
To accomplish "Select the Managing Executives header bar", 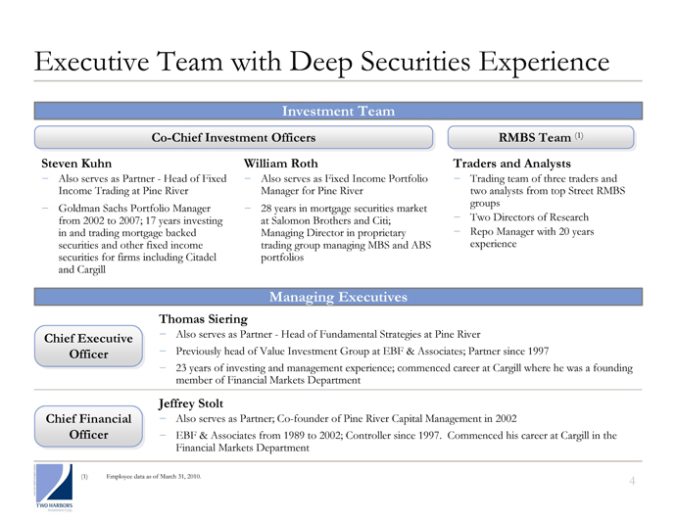I will click(338, 297).
